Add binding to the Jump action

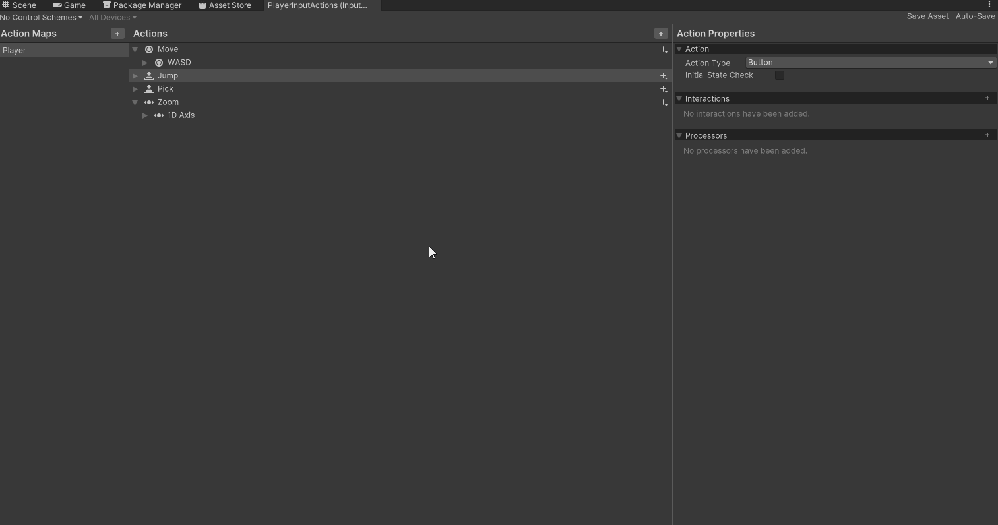664,76
